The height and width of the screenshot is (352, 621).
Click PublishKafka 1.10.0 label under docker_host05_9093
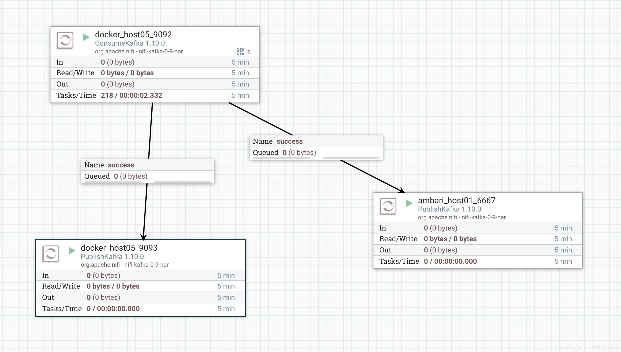112,257
